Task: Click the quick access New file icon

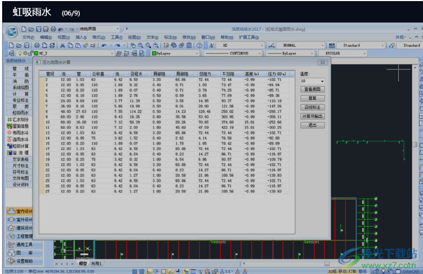Action: click(24, 29)
